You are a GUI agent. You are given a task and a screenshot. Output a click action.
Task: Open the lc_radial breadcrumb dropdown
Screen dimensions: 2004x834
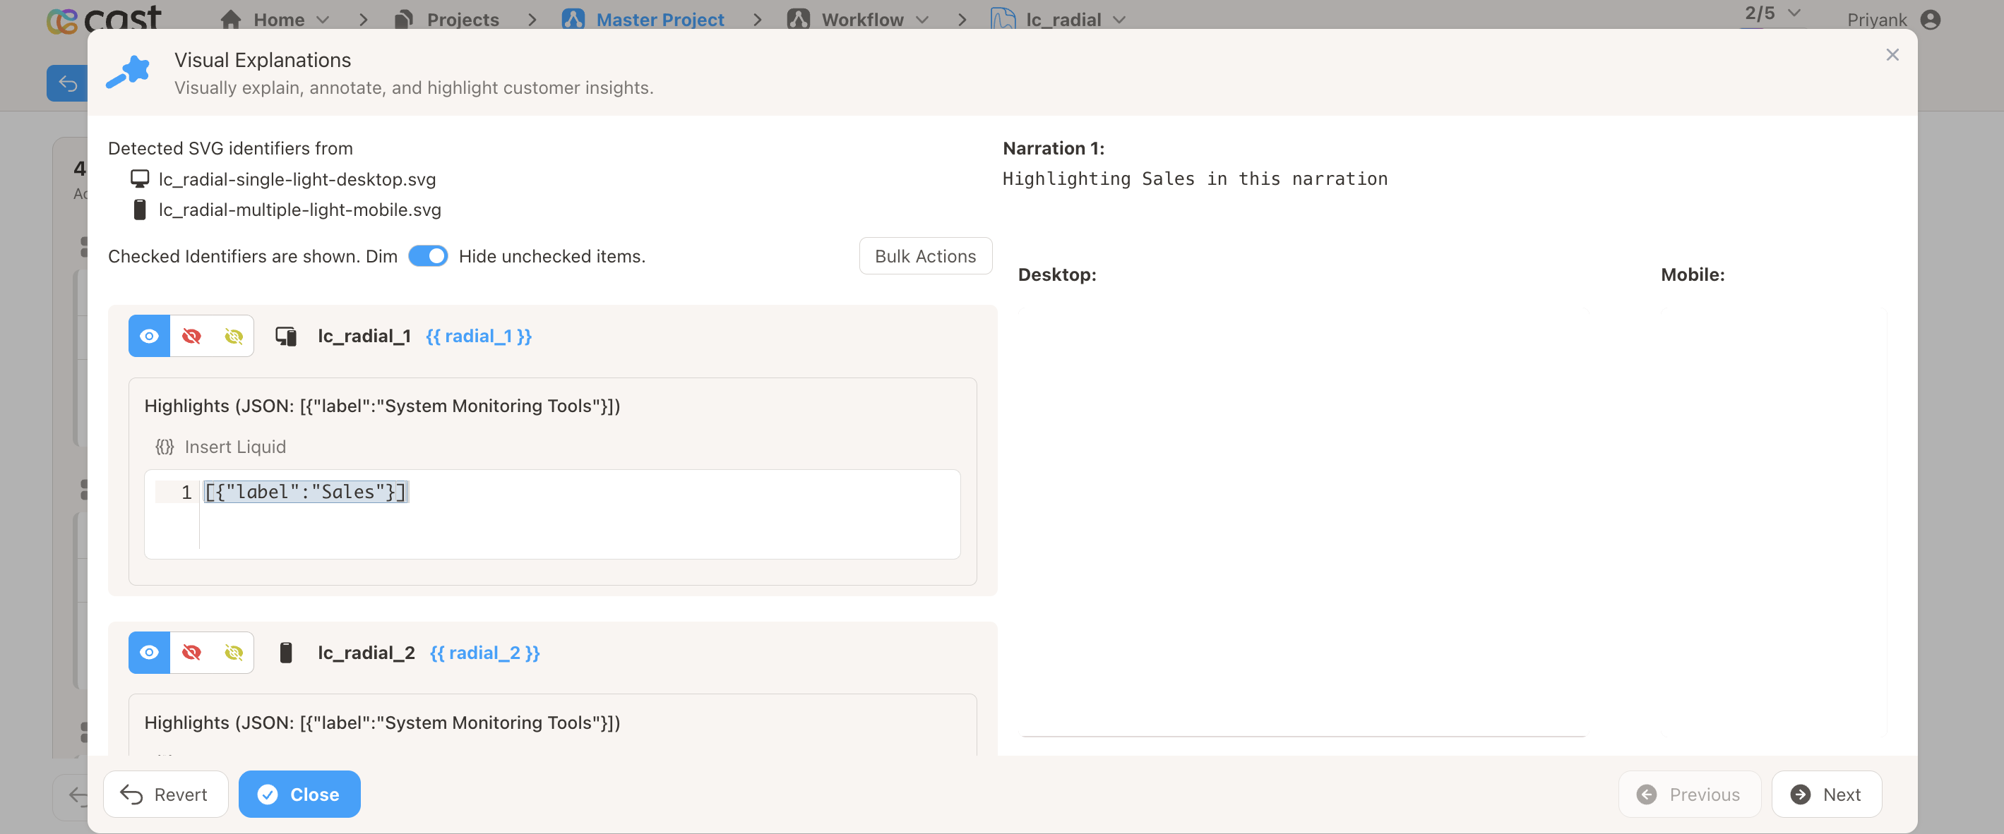(1119, 20)
